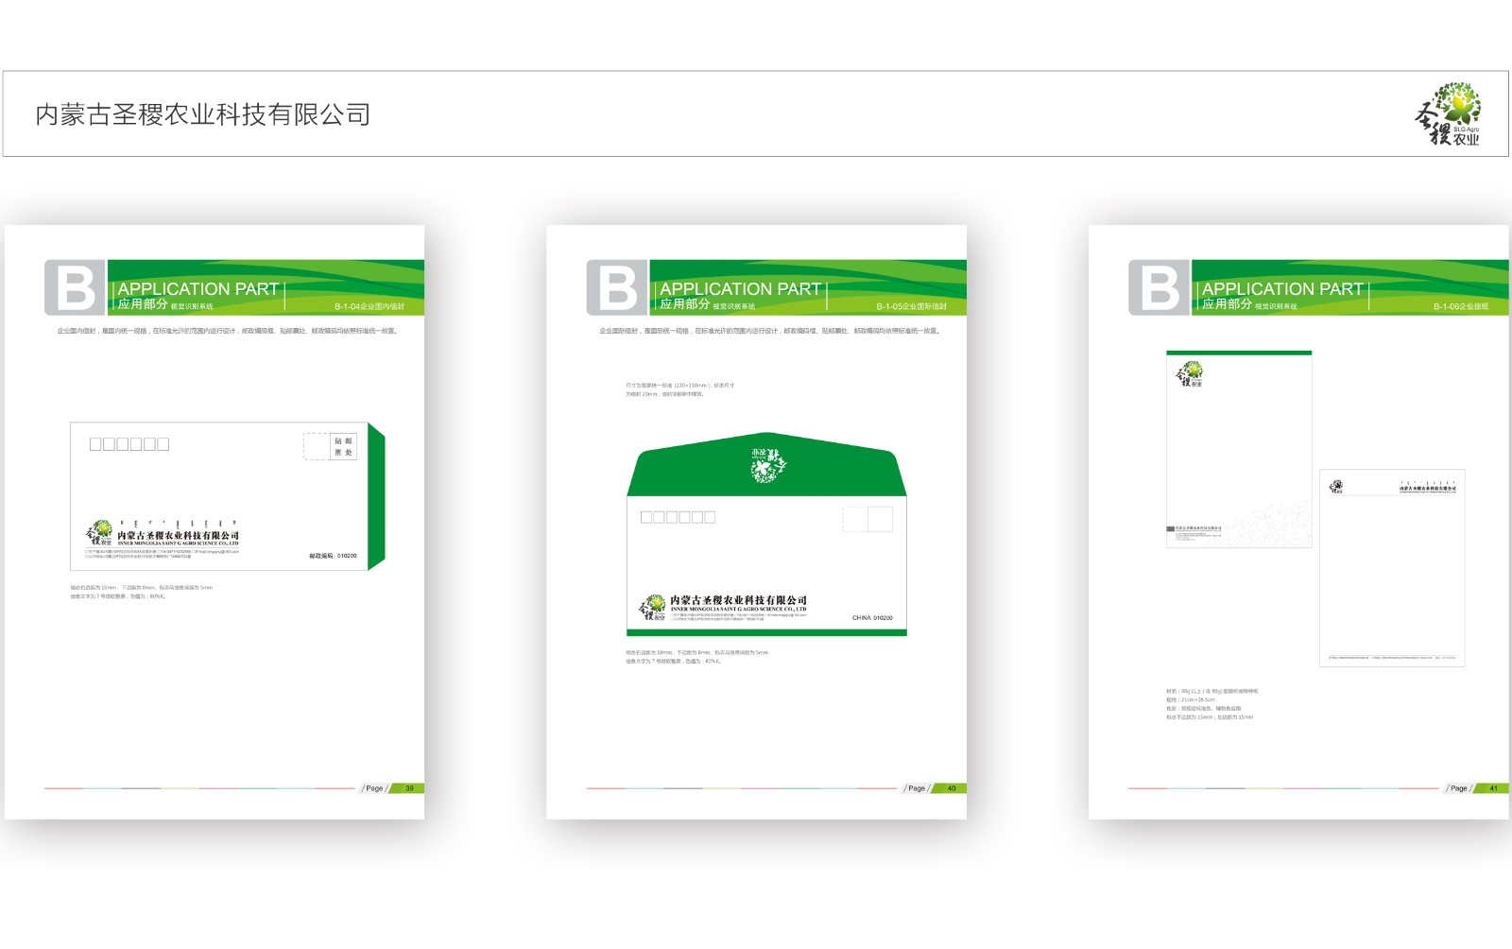Click the B-1-06 section label
The height and width of the screenshot is (949, 1512).
pos(1460,307)
